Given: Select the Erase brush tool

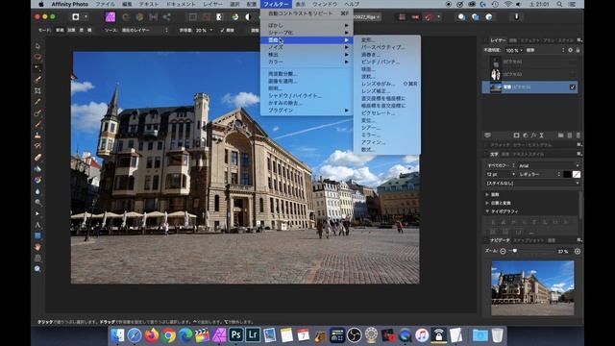Looking at the screenshot, I should (x=37, y=158).
